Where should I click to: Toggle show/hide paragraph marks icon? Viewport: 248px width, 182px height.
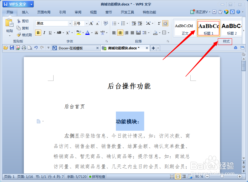(x=159, y=24)
